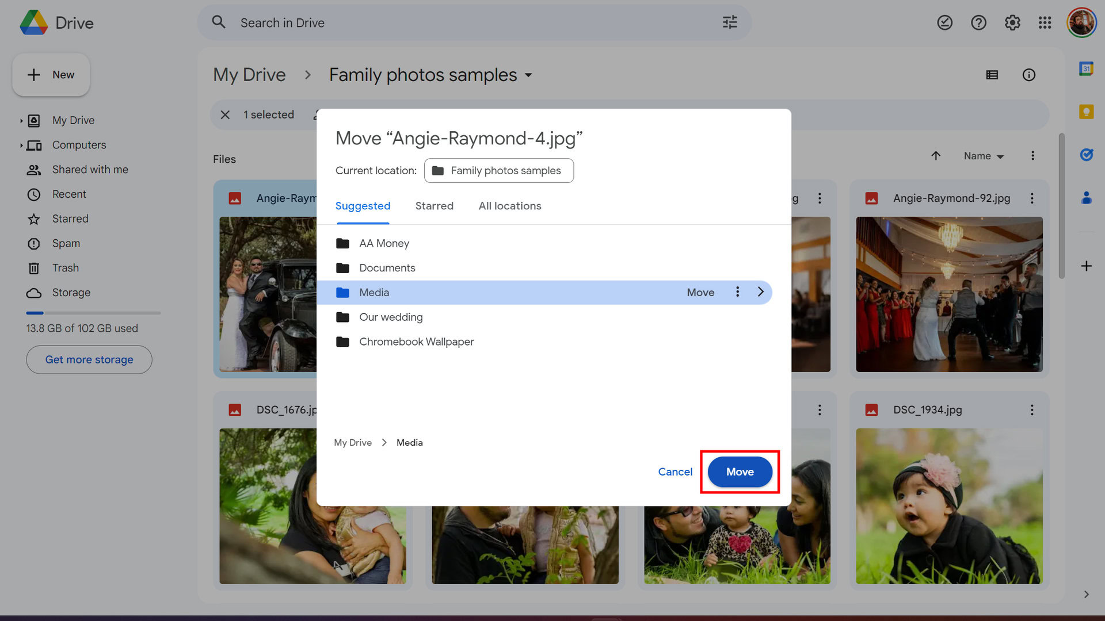Select the Our wedding folder
This screenshot has width=1105, height=621.
390,317
